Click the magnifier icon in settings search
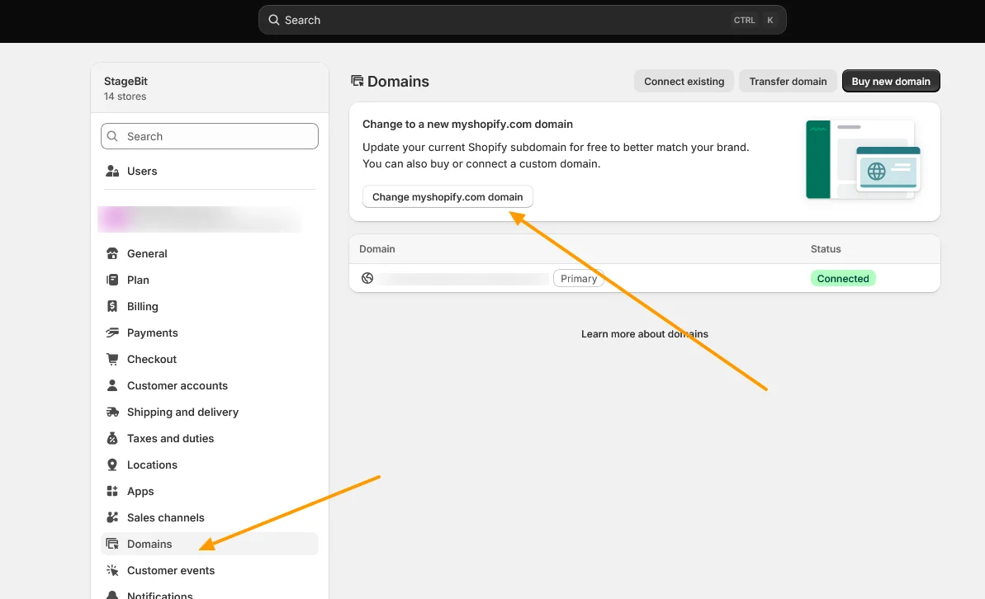985x599 pixels. pyautogui.click(x=112, y=136)
